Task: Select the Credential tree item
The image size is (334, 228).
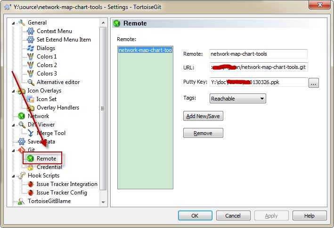Action: (49, 167)
